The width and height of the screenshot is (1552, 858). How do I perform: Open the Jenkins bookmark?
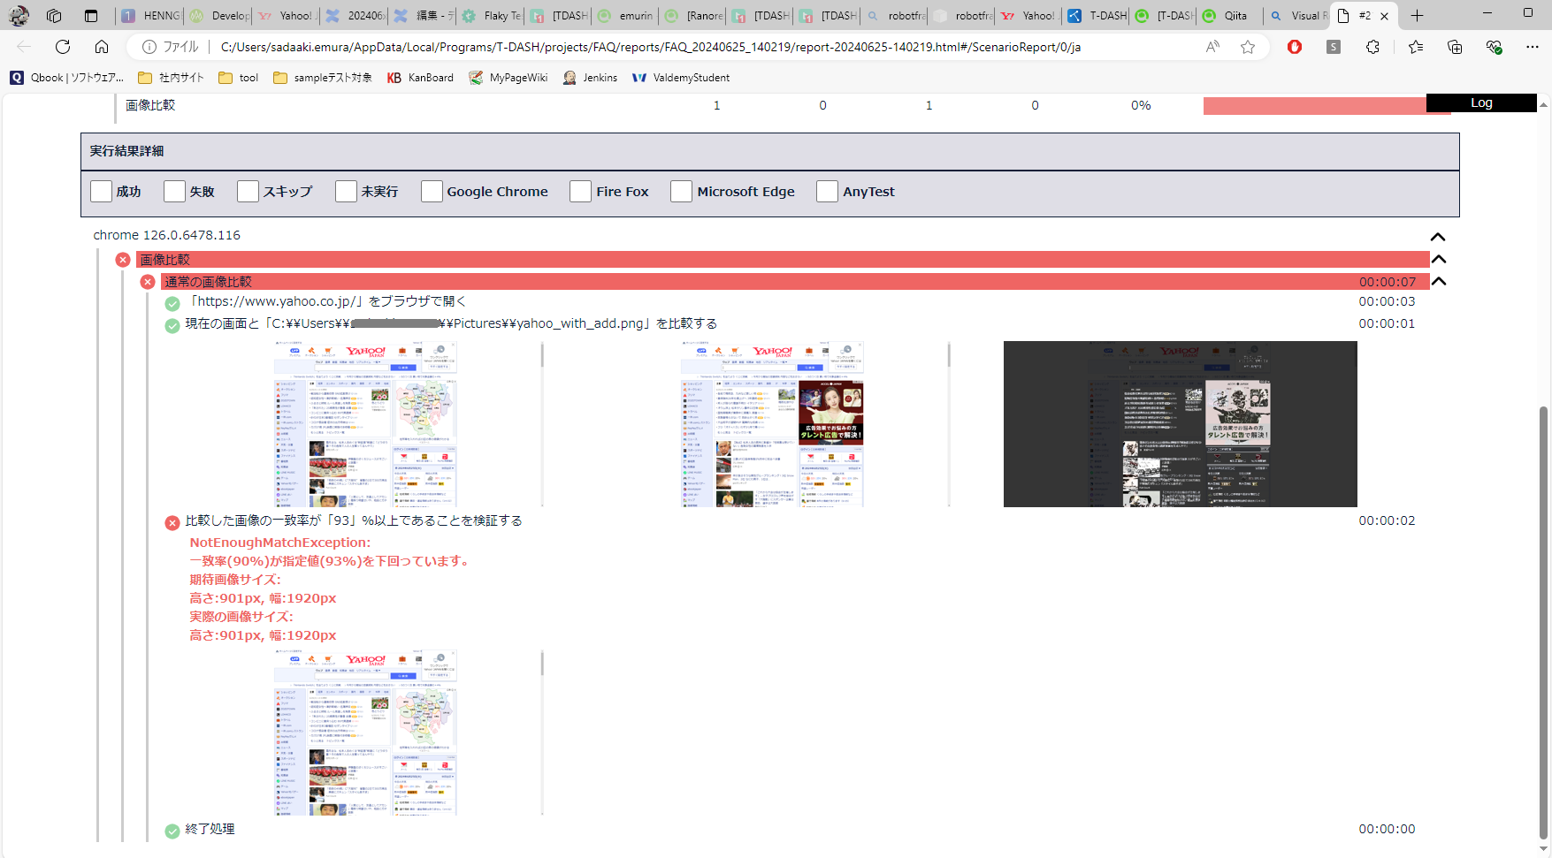590,78
